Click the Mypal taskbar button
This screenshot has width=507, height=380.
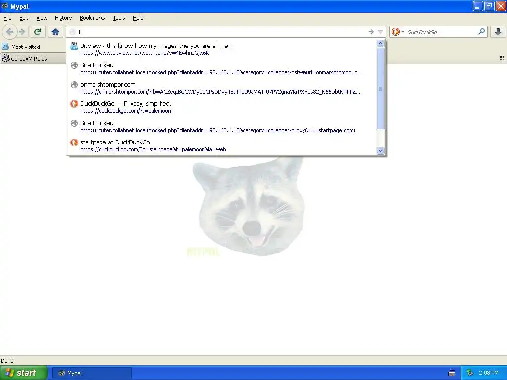click(x=92, y=373)
